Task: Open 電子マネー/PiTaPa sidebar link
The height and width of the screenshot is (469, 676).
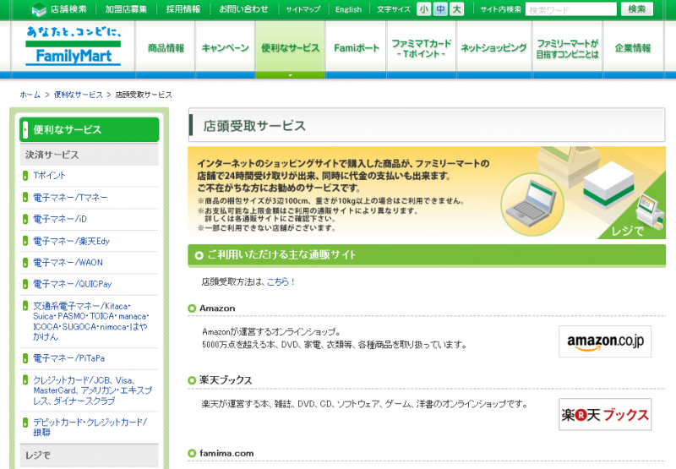Action: coord(69,358)
